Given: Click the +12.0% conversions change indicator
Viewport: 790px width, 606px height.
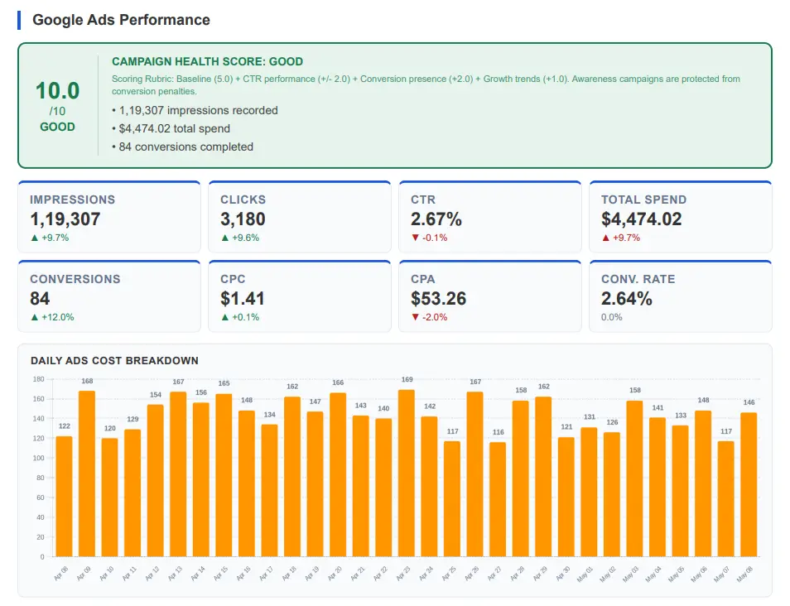Looking at the screenshot, I should [52, 317].
